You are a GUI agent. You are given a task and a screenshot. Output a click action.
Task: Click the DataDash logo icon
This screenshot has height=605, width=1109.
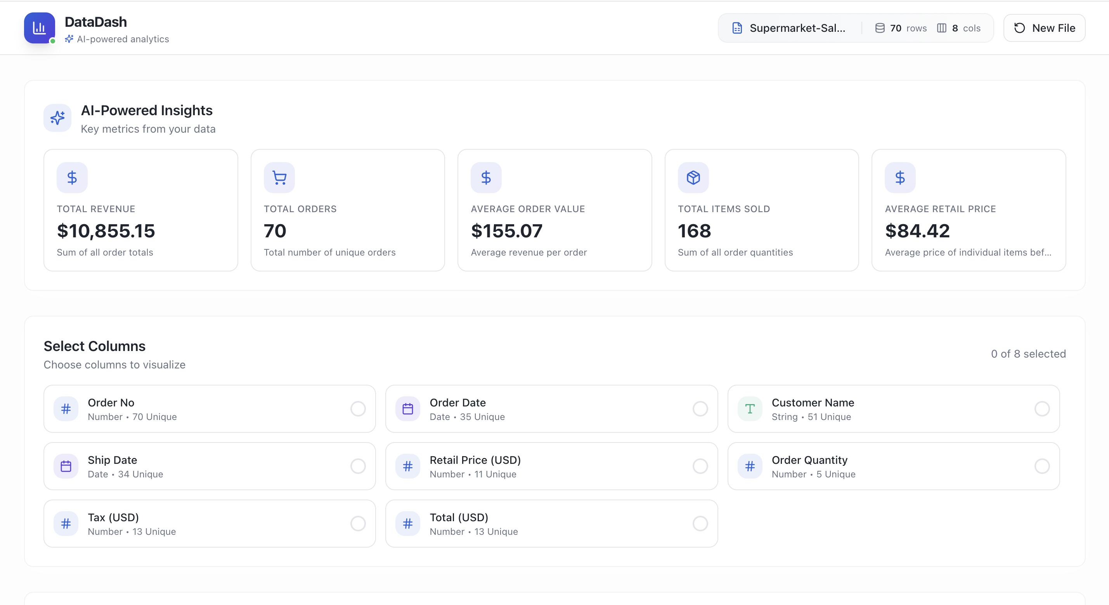(39, 28)
